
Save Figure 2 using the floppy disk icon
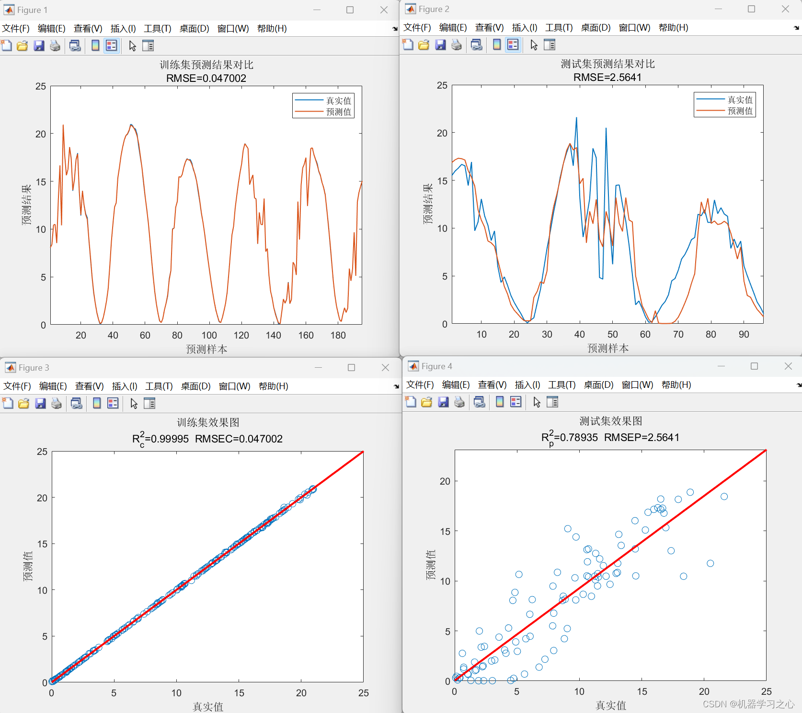[x=440, y=45]
